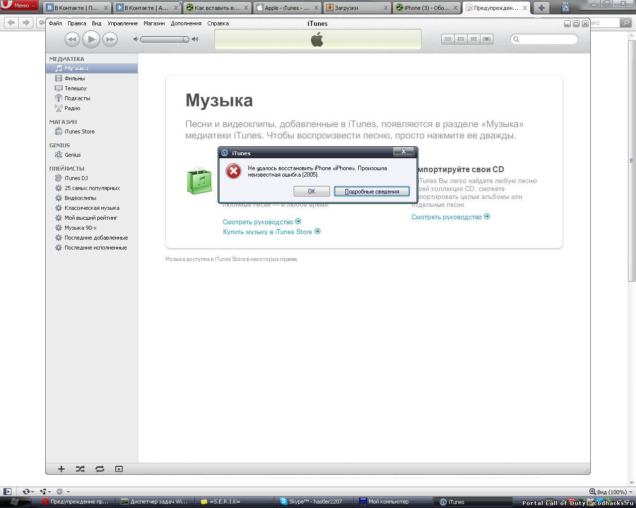The width and height of the screenshot is (636, 508).
Task: Open a new Opera tab with plus
Action: pos(542,7)
